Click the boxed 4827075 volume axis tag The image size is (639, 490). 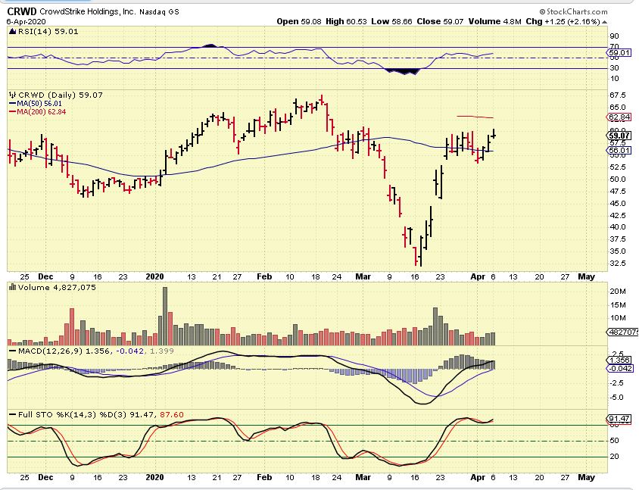(622, 332)
